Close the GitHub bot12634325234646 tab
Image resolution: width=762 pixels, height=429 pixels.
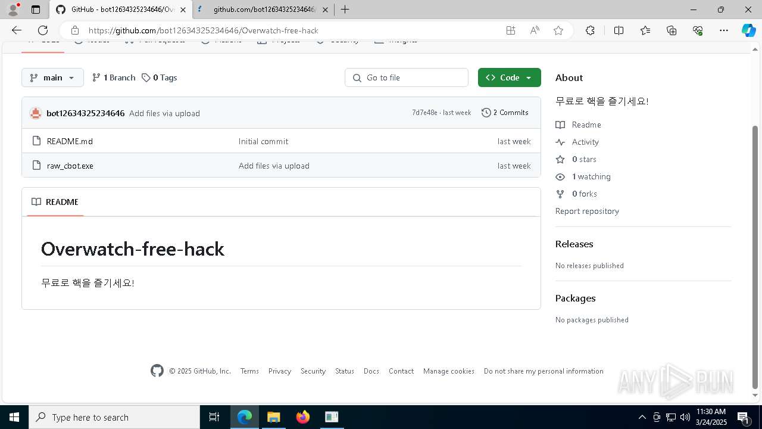[183, 10]
